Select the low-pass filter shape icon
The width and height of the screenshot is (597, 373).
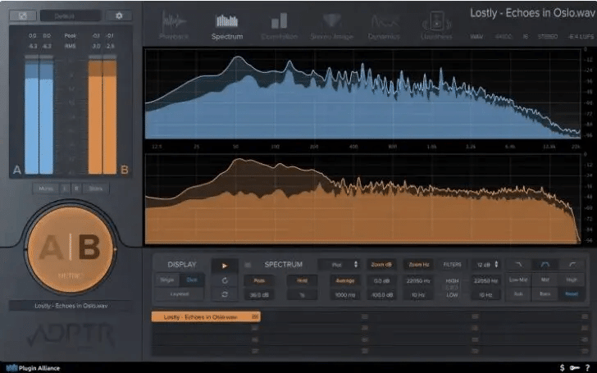point(518,265)
